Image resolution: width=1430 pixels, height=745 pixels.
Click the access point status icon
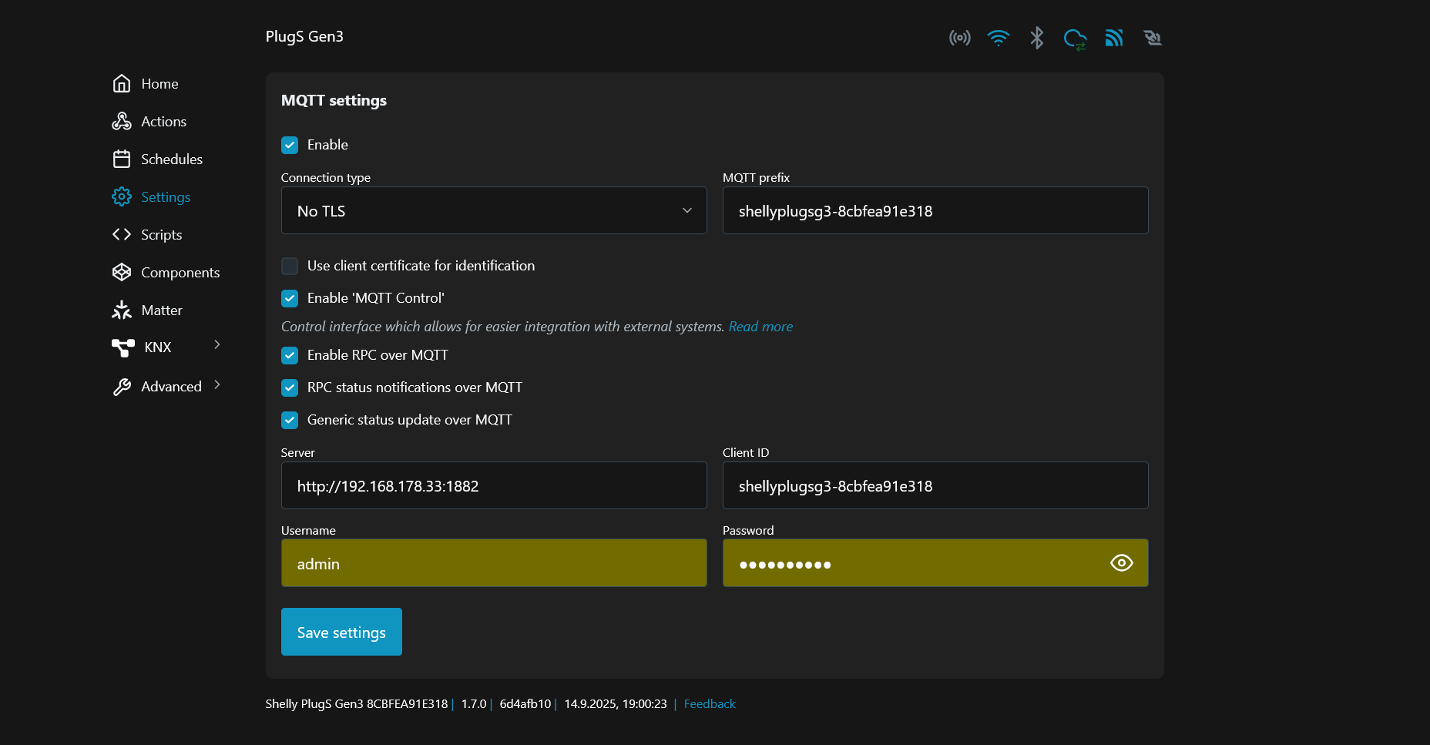[959, 38]
